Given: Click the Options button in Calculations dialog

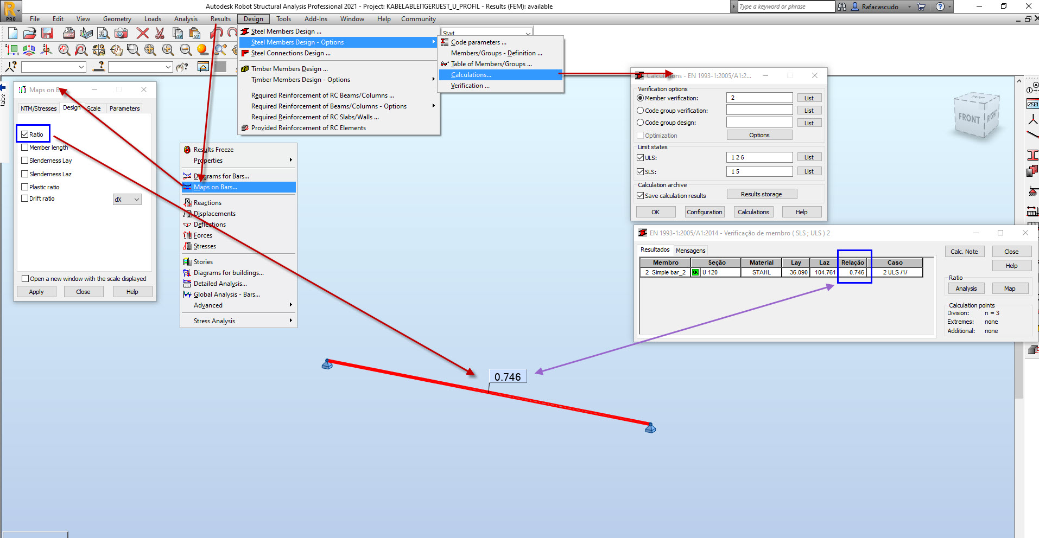Looking at the screenshot, I should 759,135.
